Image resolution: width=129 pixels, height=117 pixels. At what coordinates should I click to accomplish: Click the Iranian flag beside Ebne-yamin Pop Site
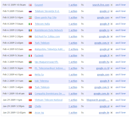click(x=30, y=18)
